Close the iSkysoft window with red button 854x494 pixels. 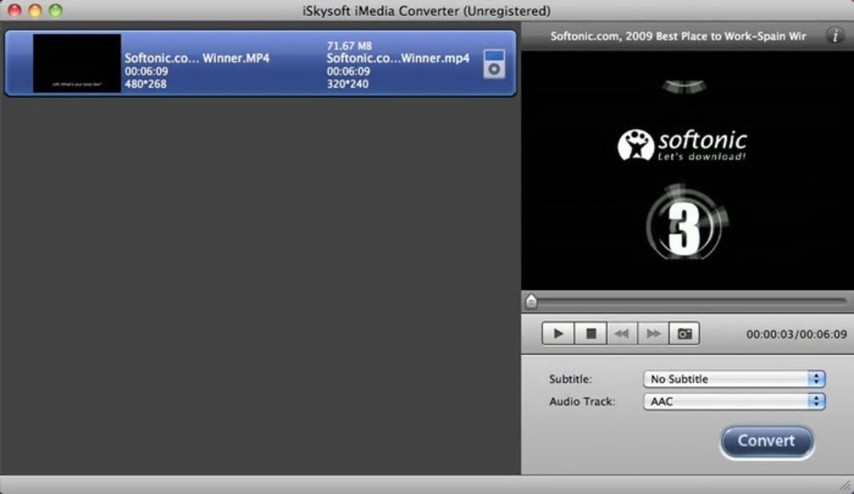pos(15,10)
